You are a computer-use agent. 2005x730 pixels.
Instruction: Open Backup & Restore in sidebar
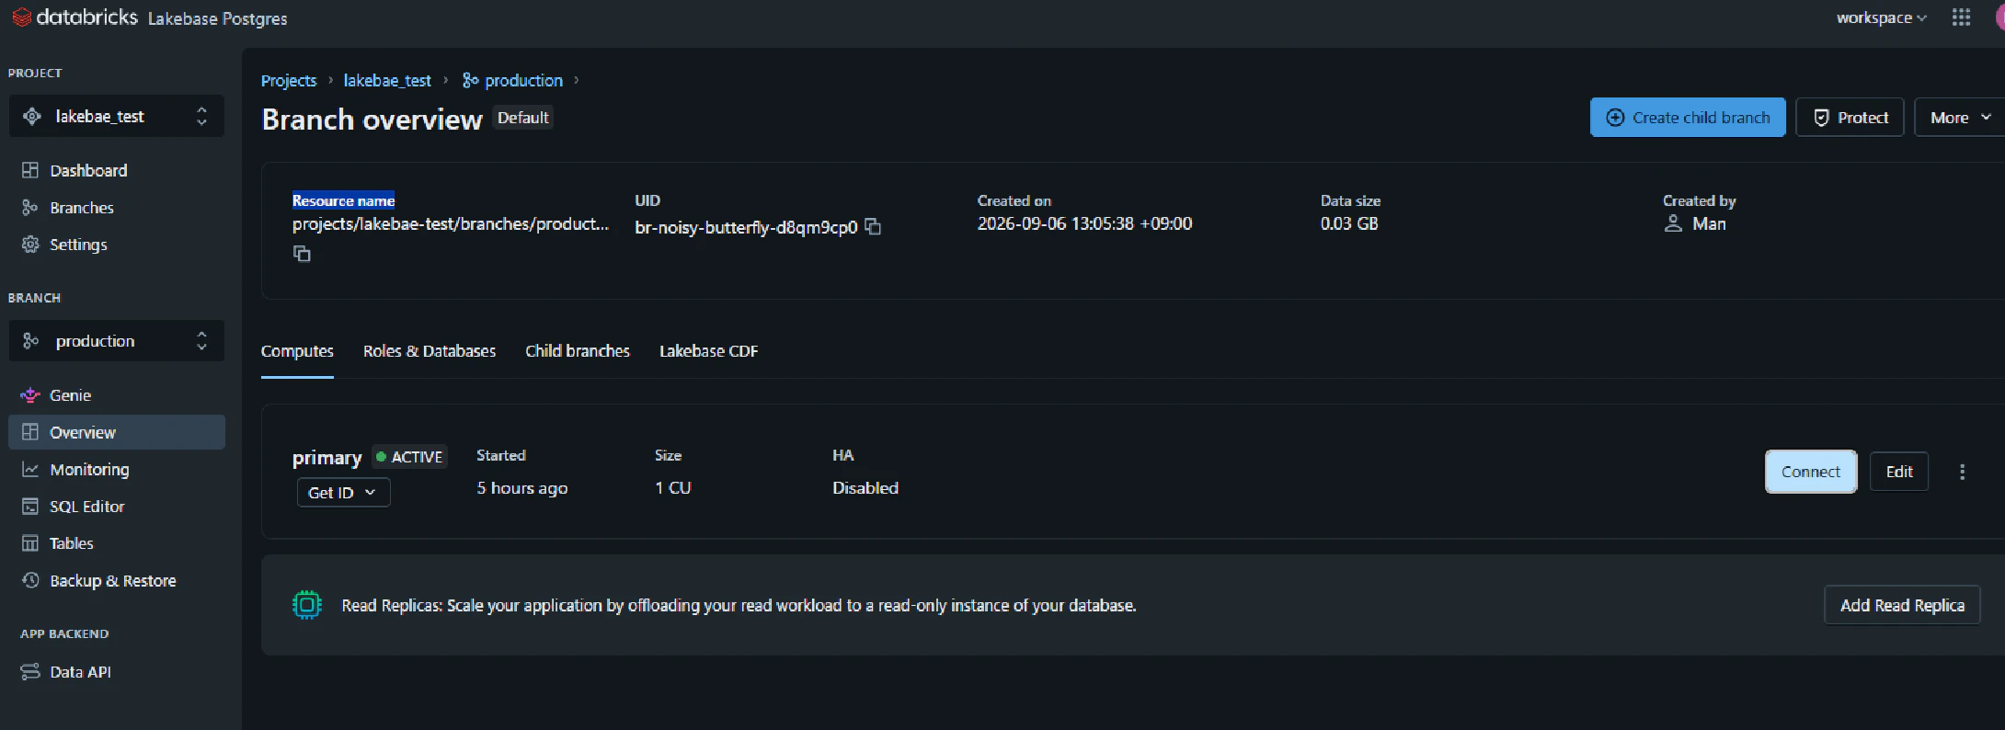pyautogui.click(x=117, y=581)
